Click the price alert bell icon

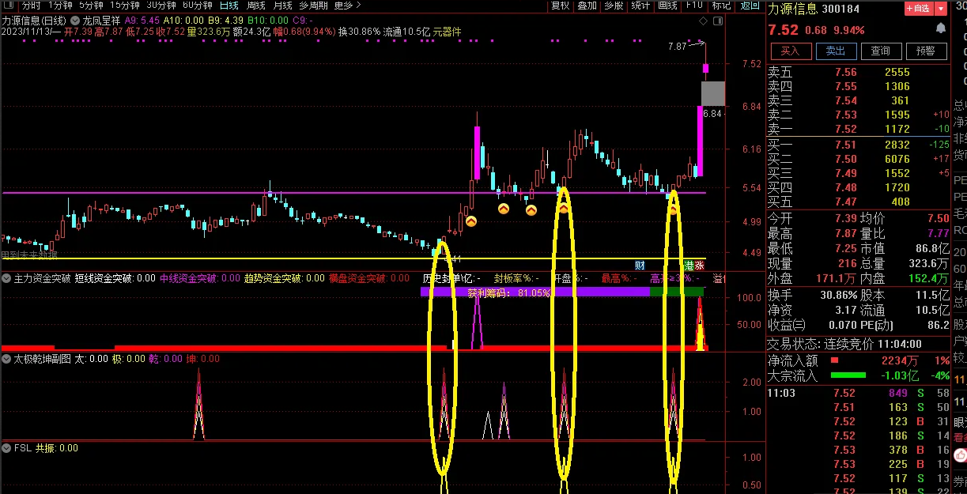pos(939,29)
